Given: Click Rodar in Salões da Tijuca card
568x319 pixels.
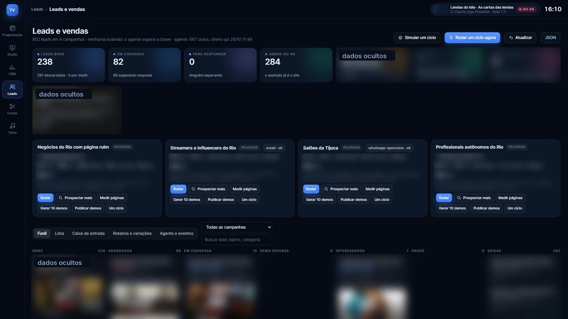Looking at the screenshot, I should tap(311, 189).
